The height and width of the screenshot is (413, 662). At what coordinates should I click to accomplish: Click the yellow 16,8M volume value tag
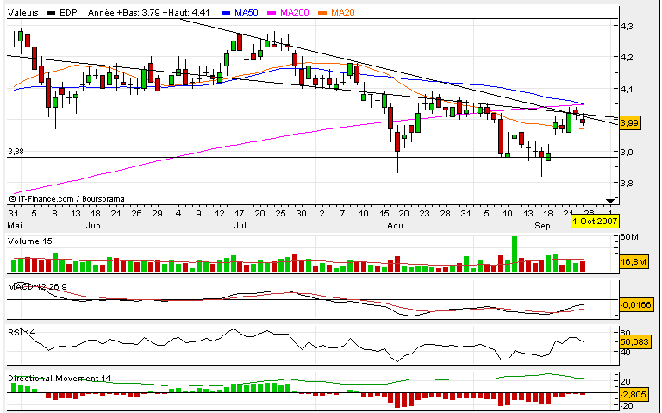[x=634, y=262]
